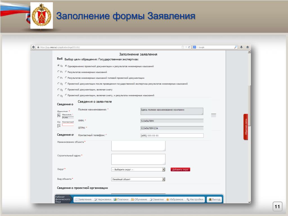Select 'Проектной документации, включая смету' option
Image resolution: width=288 pixels, height=216 pixels.
point(66,89)
